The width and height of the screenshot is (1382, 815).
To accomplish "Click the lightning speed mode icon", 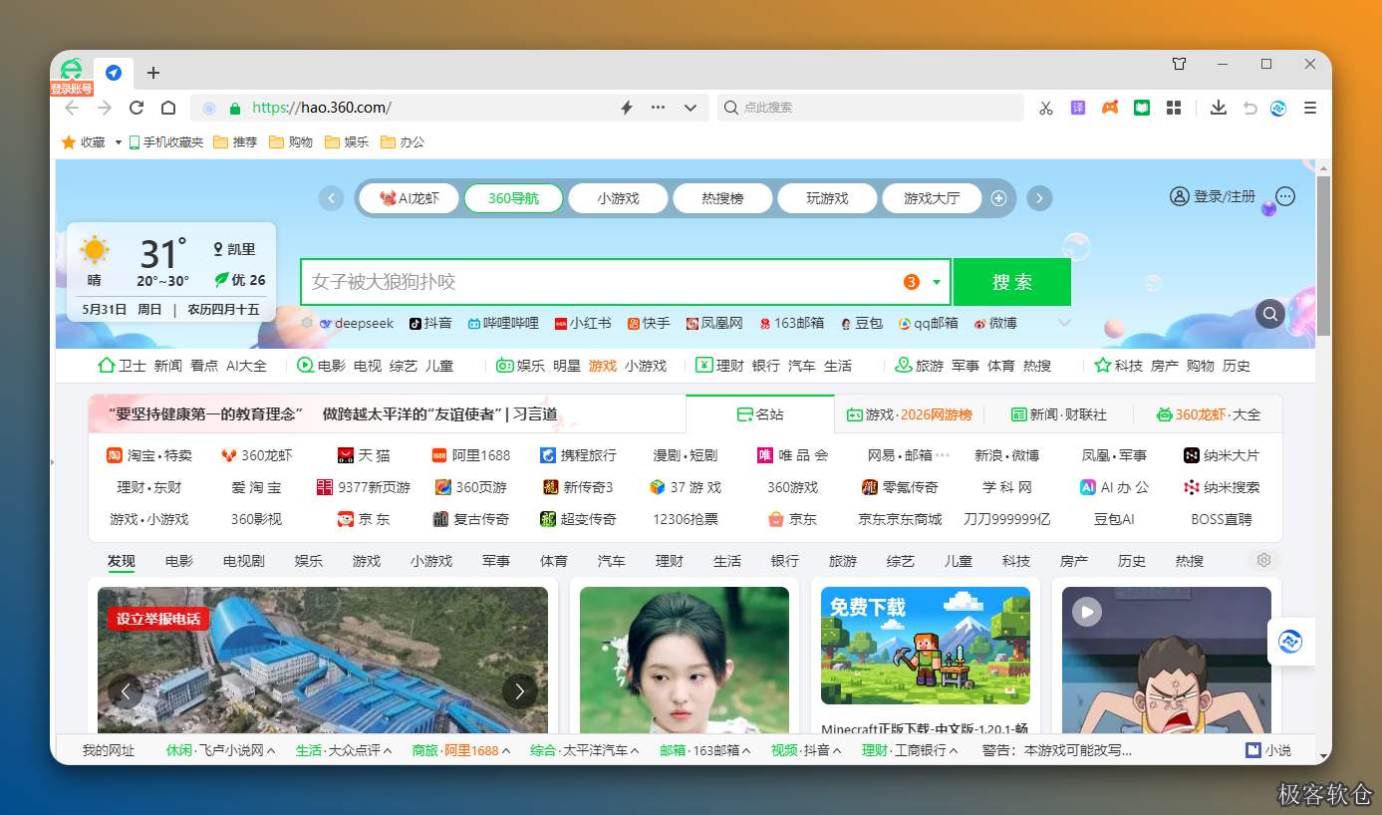I will [627, 108].
